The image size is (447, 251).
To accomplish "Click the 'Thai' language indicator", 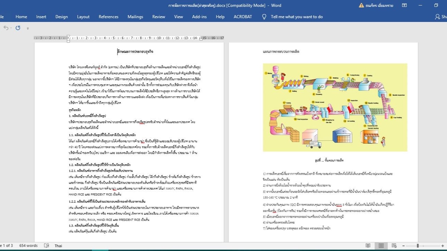I will 58,245.
